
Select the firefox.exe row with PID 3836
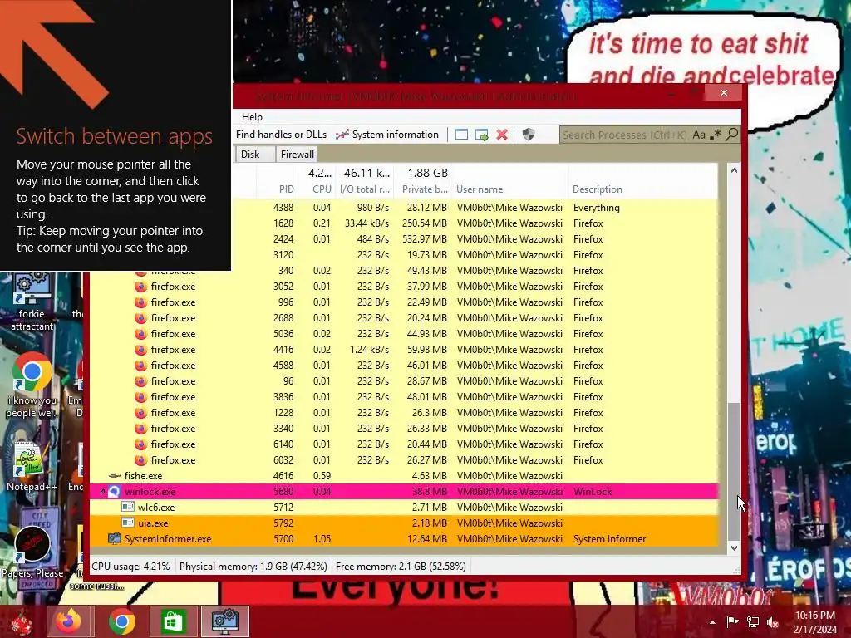tap(405, 397)
